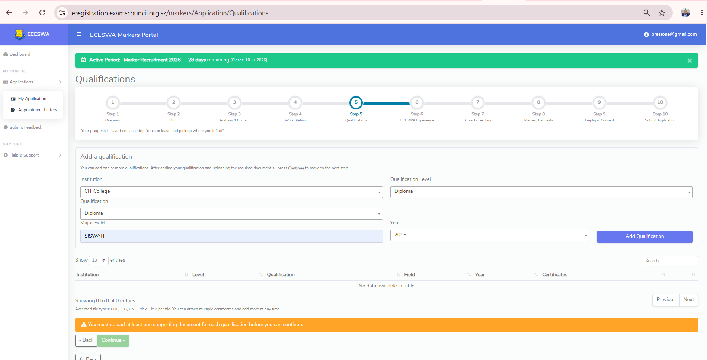Open the zoom magnifier in address bar
Screen dimensions: 707x360
pyautogui.click(x=647, y=13)
